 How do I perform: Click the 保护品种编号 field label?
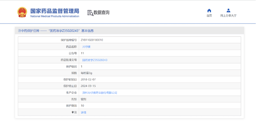click(69, 40)
